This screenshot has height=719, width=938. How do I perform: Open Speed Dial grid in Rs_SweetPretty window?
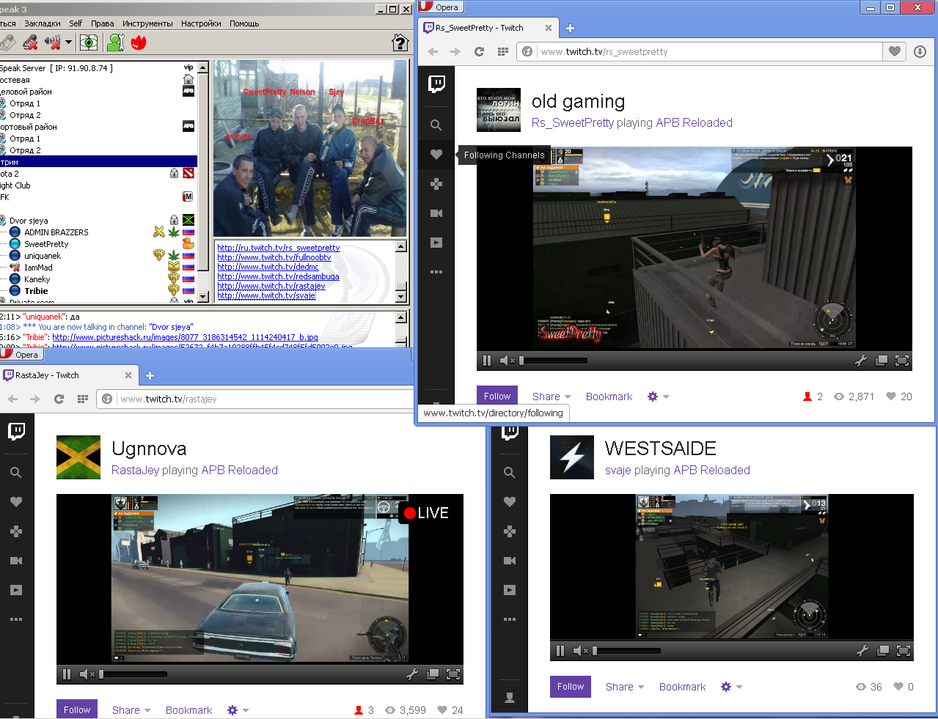click(x=502, y=51)
